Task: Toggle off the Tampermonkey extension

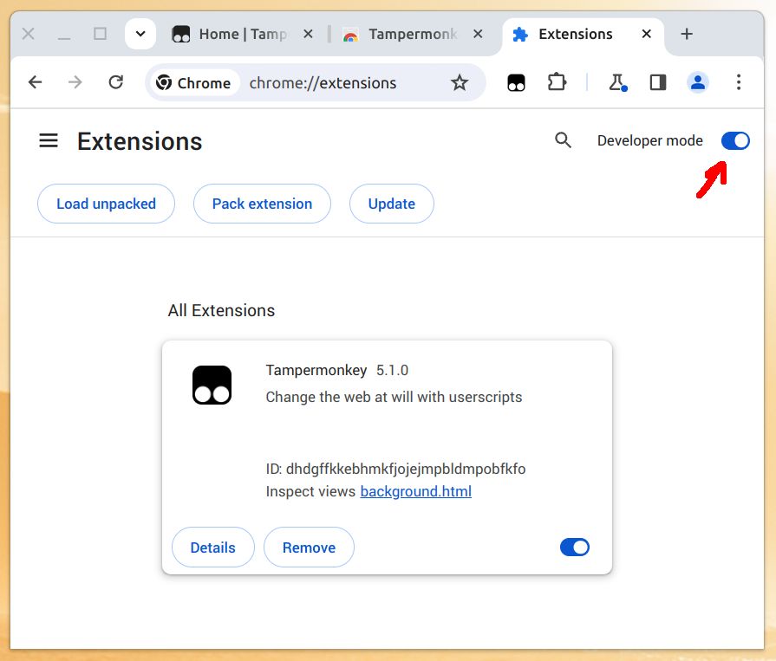Action: pos(575,548)
